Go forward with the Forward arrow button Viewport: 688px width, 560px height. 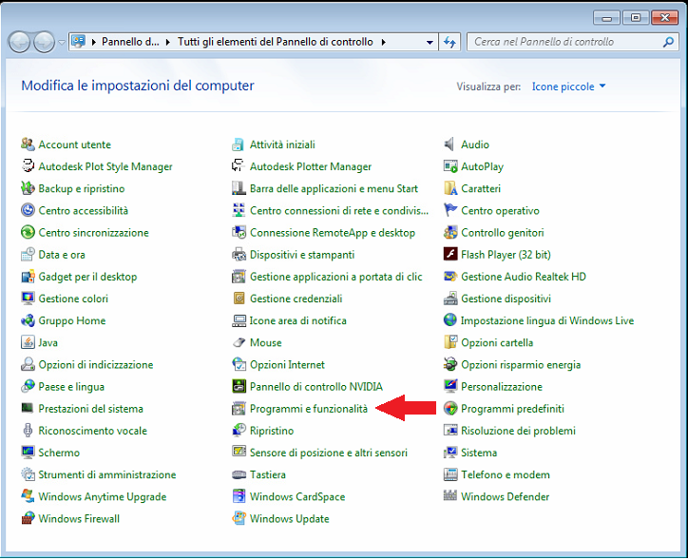[45, 42]
